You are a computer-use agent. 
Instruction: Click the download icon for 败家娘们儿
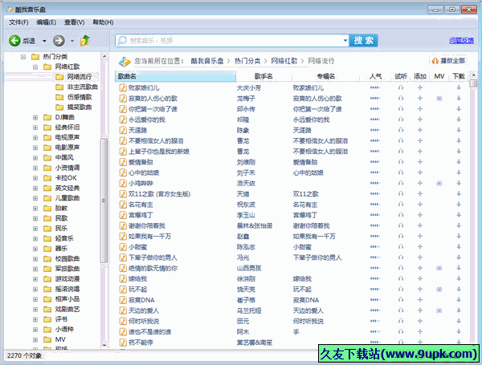coord(459,87)
